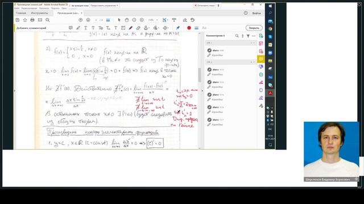
Task: Open the attach file dropdown
Action: (x=156, y=28)
